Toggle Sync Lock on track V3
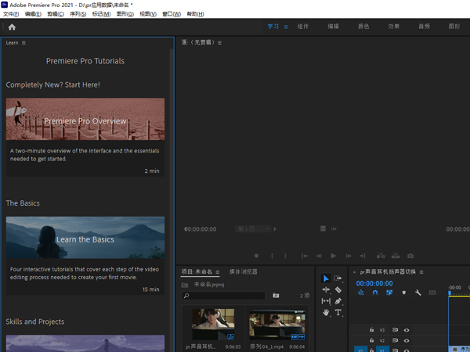This screenshot has height=352, width=470. 395,330
